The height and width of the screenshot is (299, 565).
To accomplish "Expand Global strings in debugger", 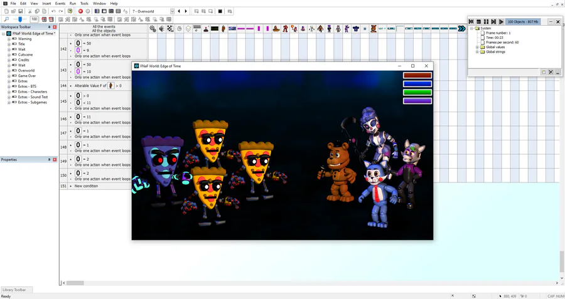I will pyautogui.click(x=477, y=52).
